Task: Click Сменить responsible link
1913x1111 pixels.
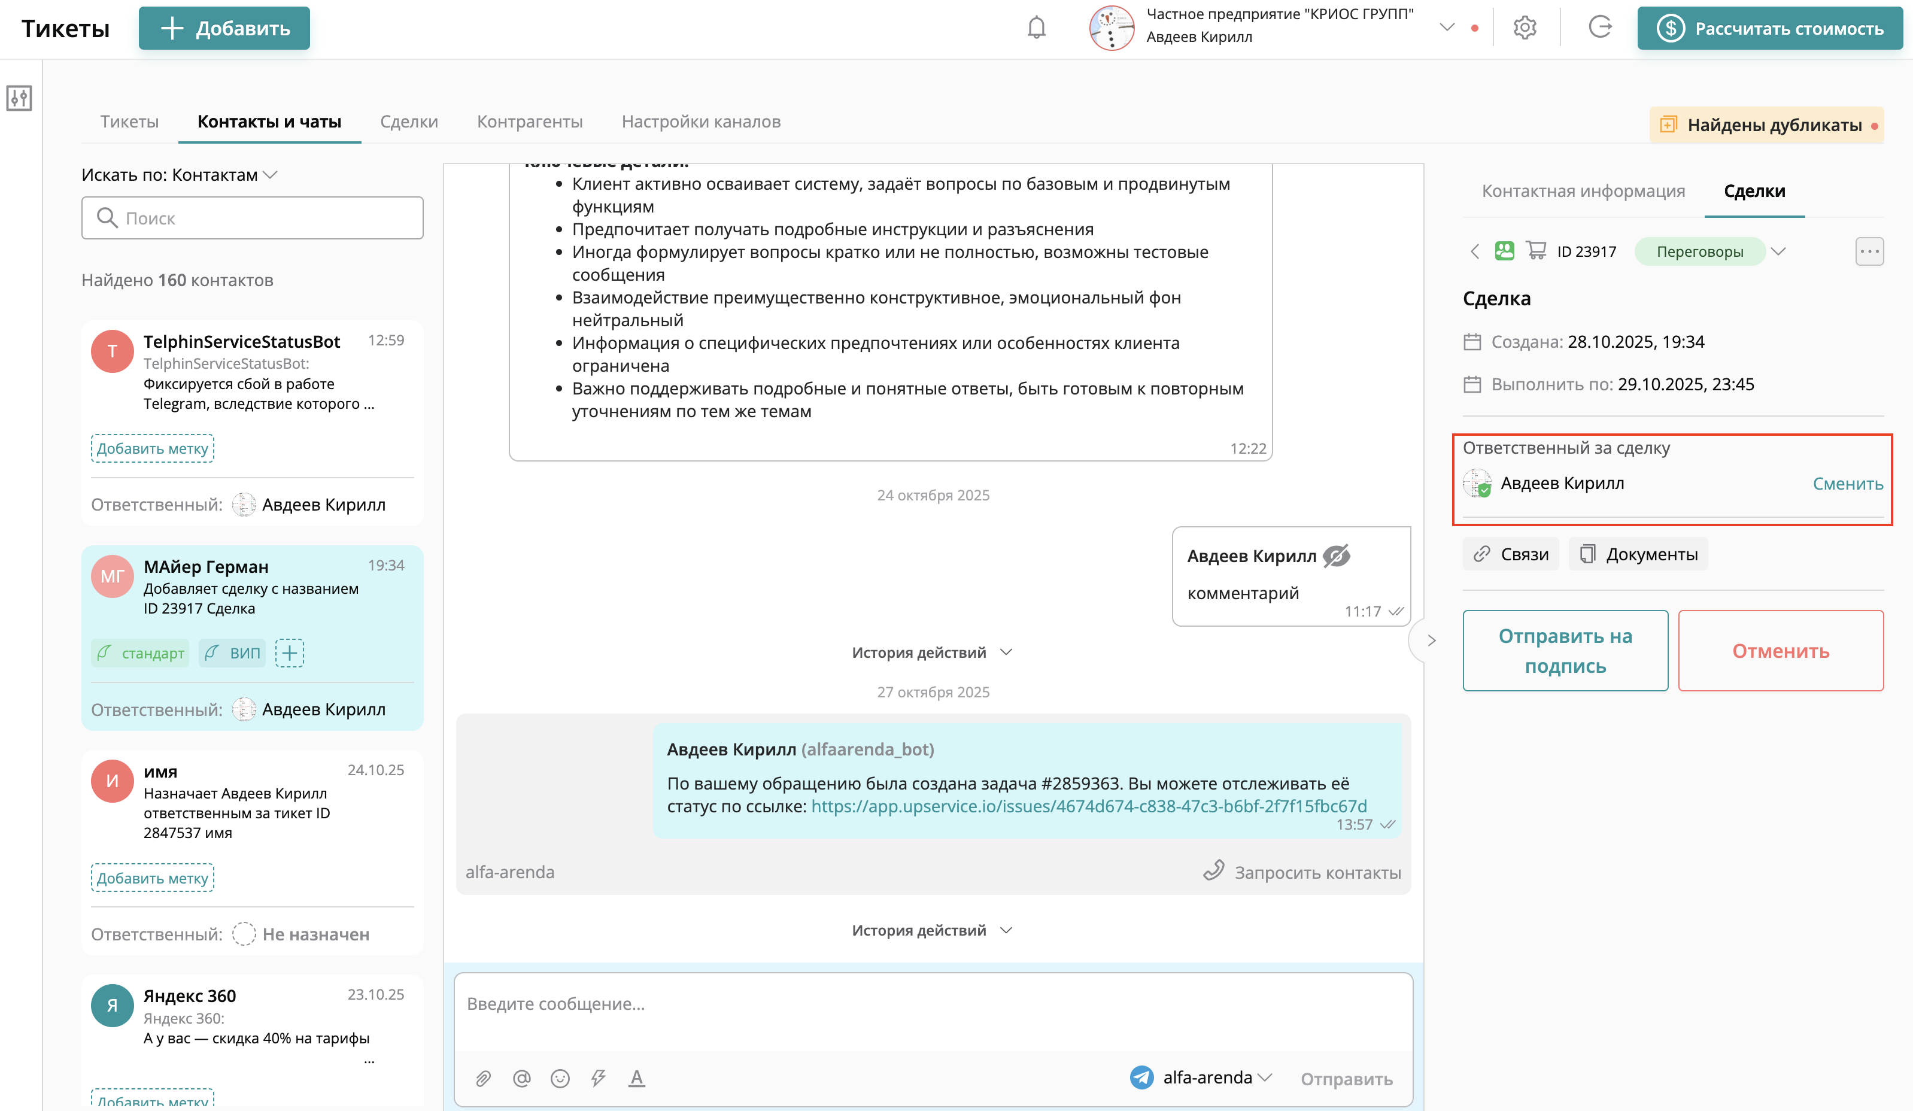Action: (1847, 484)
